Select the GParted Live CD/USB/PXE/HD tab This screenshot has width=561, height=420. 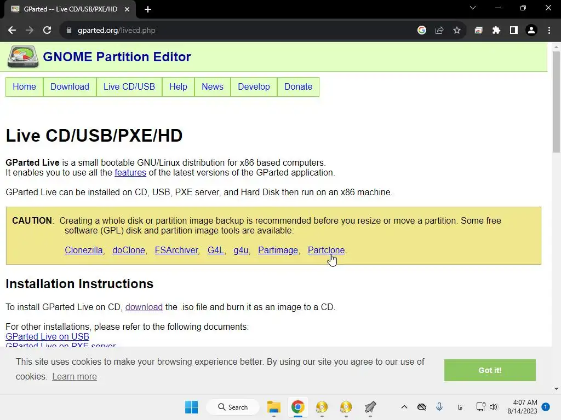[x=70, y=9]
